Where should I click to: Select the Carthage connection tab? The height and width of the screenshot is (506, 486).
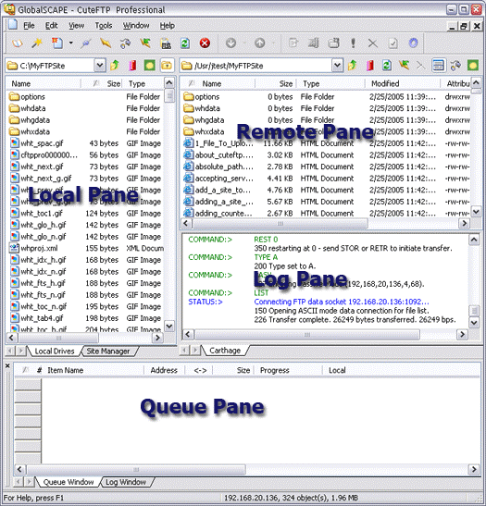[x=225, y=351]
